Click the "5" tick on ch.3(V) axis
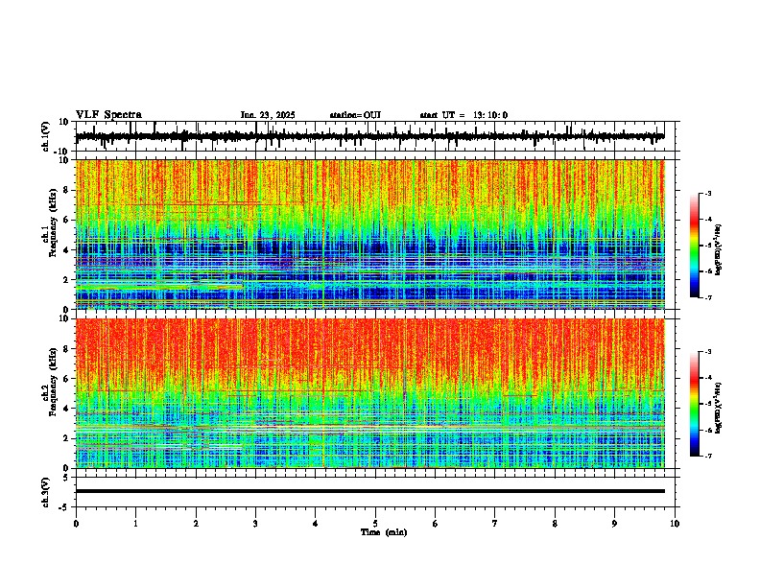This screenshot has width=760, height=587. click(67, 478)
